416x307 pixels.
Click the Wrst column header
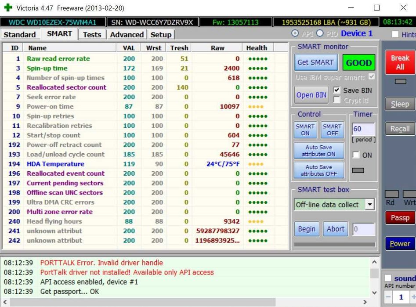tap(154, 48)
